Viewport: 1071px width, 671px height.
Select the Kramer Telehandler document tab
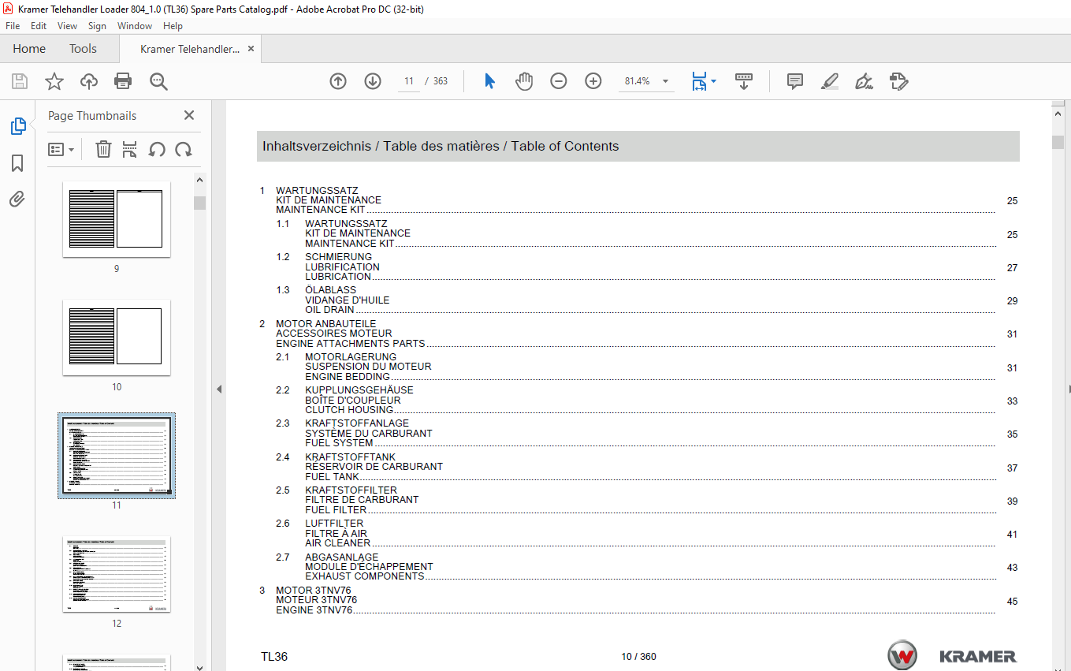point(190,49)
